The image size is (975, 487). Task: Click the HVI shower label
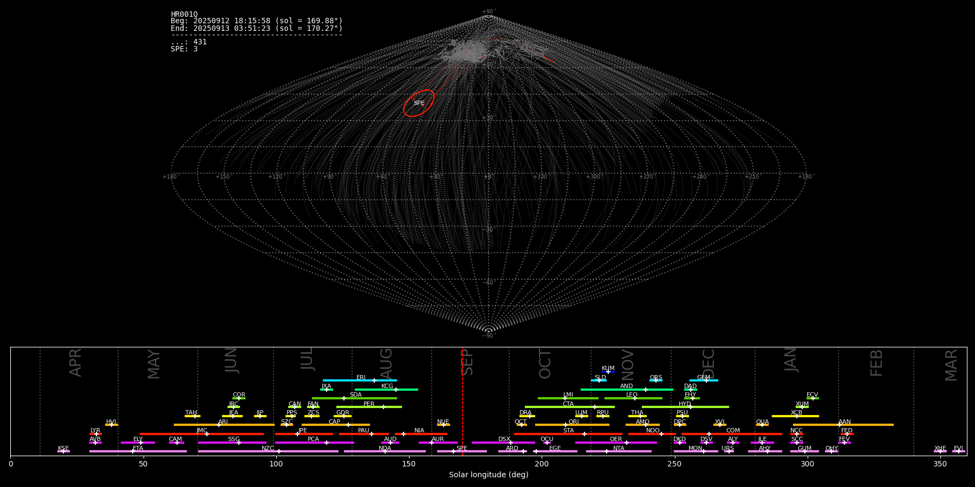pyautogui.click(x=111, y=422)
